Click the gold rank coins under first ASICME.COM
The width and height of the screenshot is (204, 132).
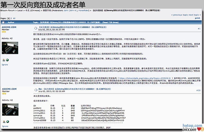click(4, 32)
